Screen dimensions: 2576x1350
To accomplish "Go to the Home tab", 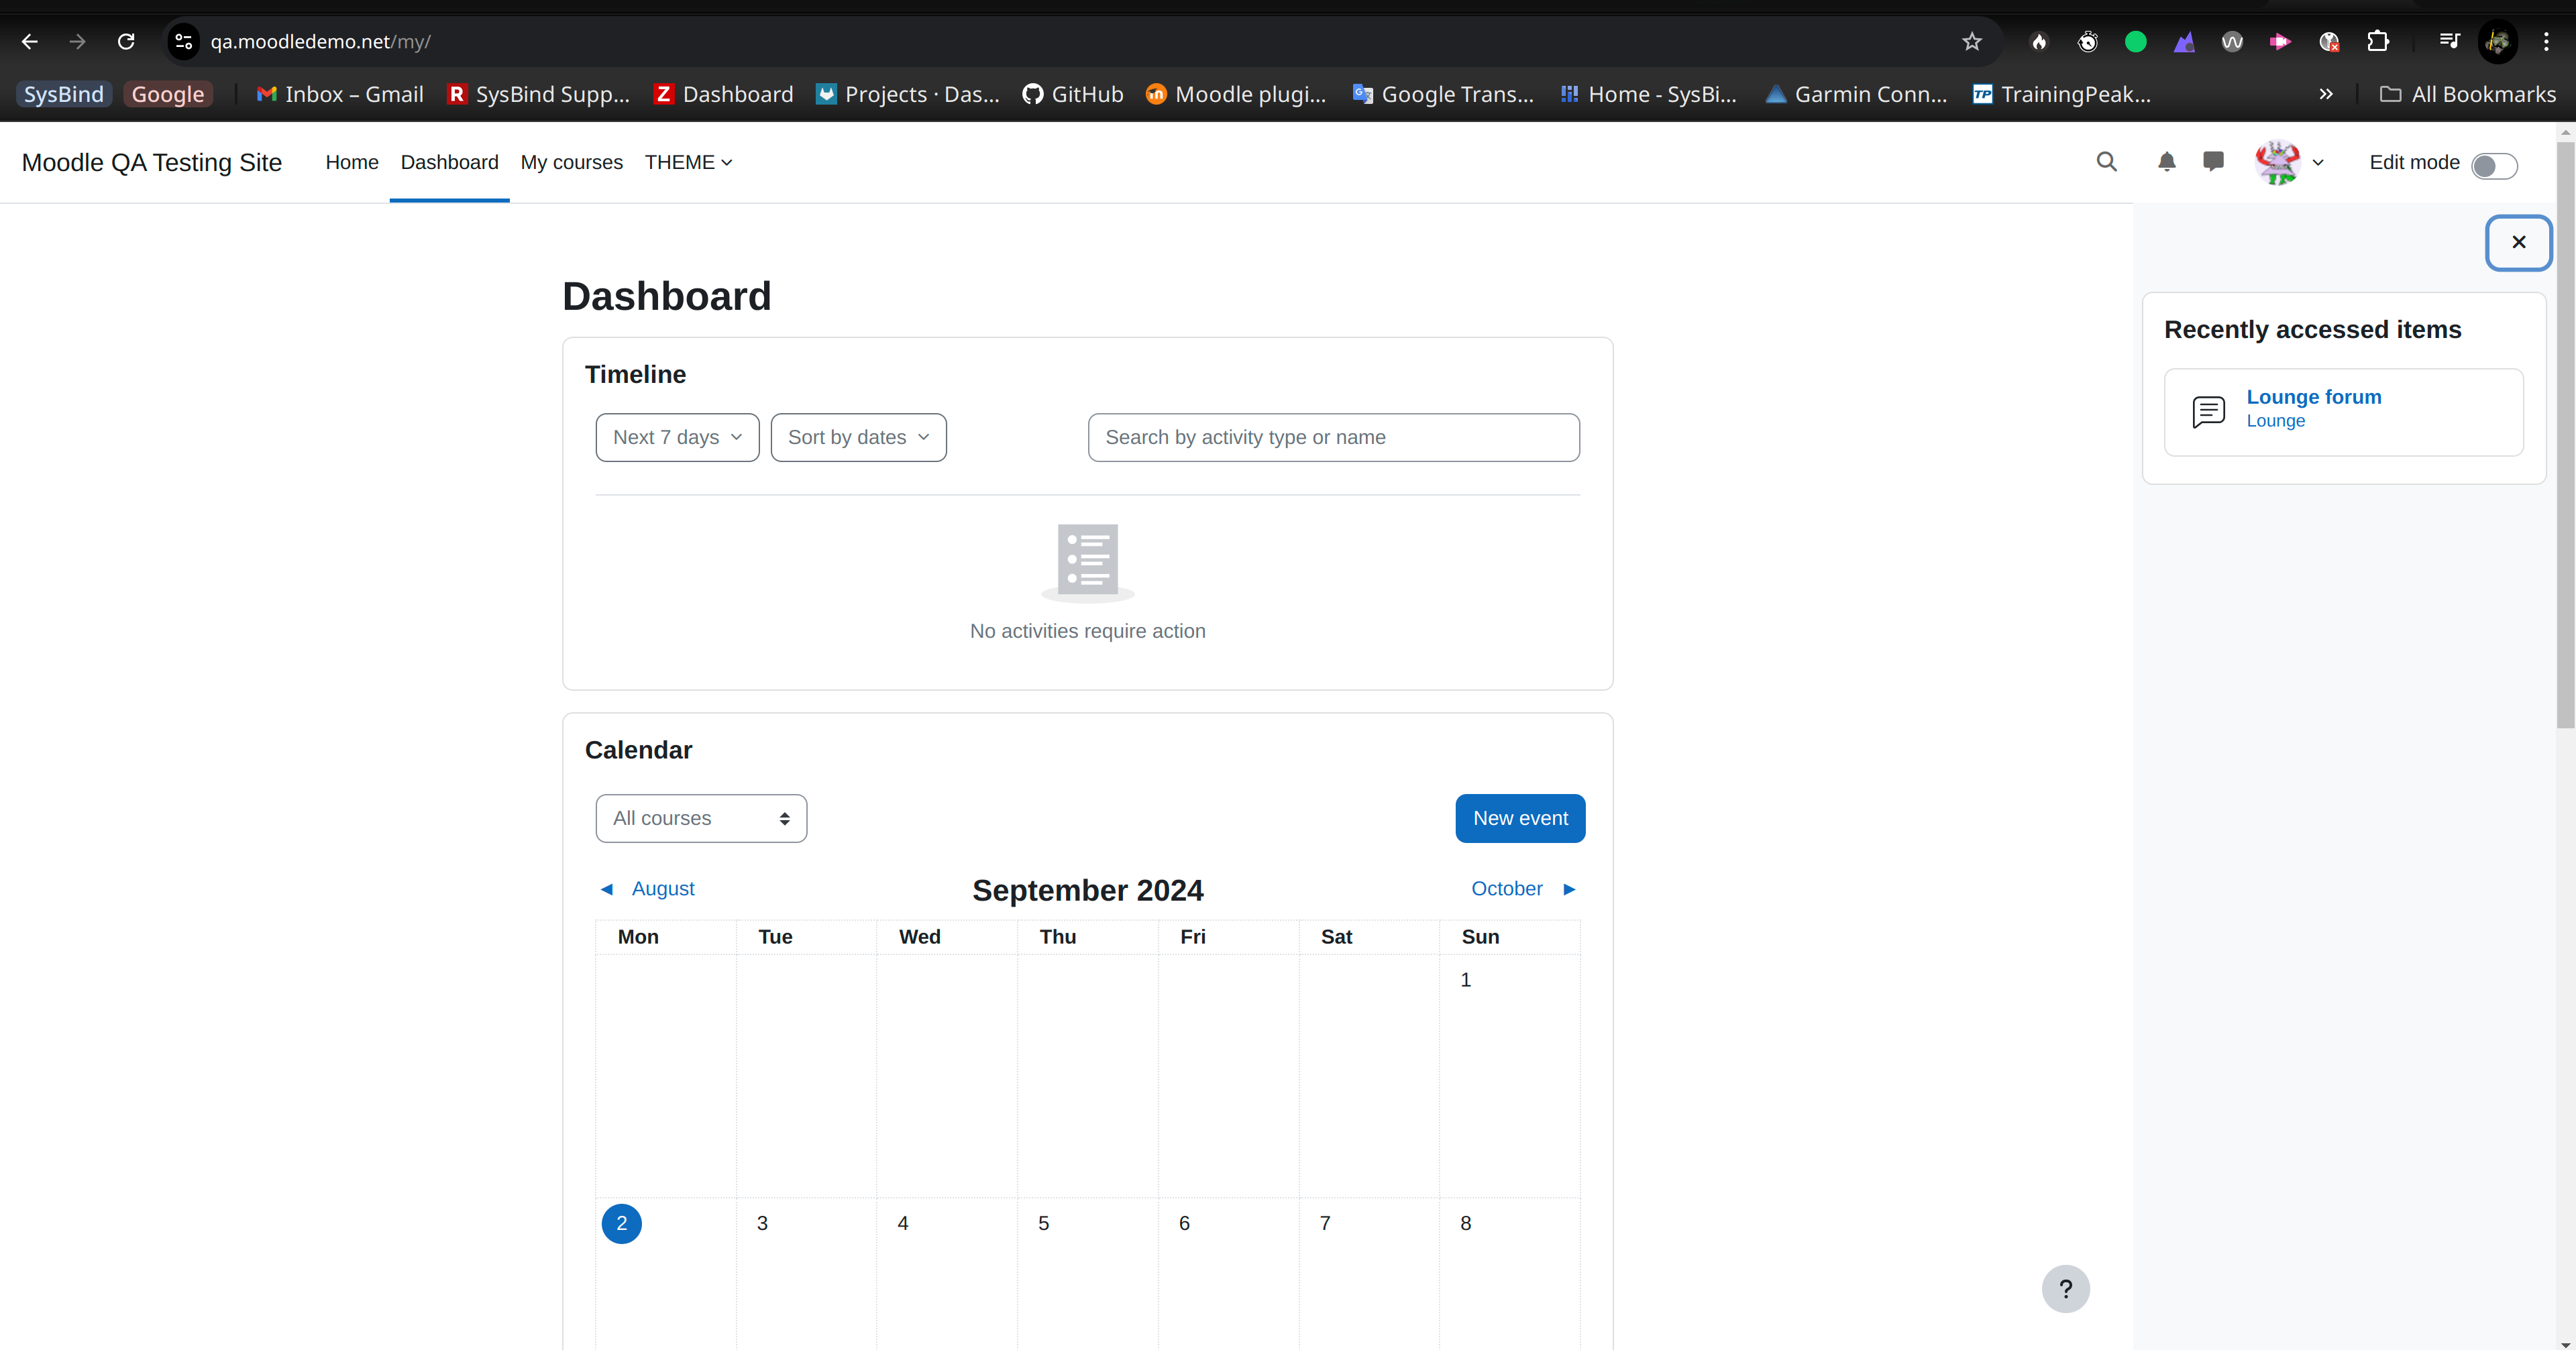I will pos(352,162).
